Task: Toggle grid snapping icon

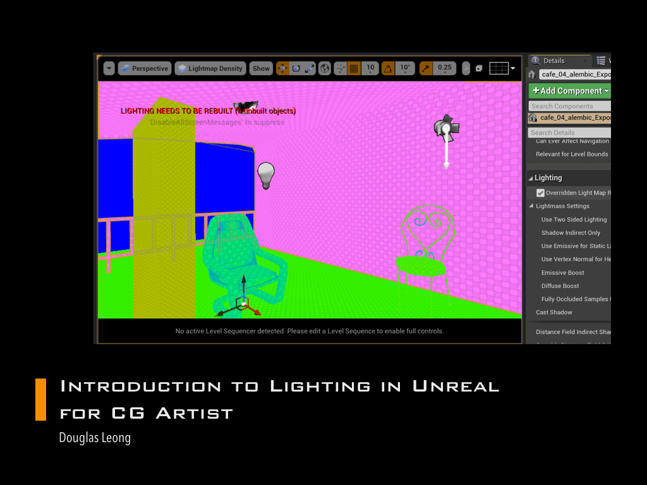Action: click(354, 68)
